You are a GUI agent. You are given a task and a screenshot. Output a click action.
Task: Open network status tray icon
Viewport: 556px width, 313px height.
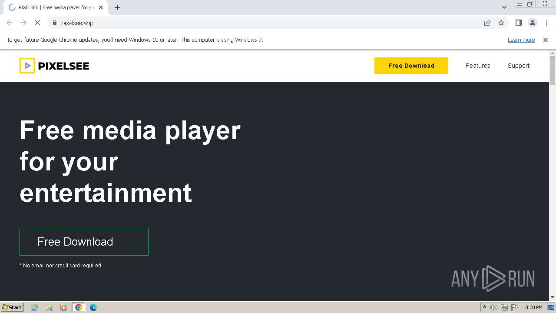coord(504,307)
